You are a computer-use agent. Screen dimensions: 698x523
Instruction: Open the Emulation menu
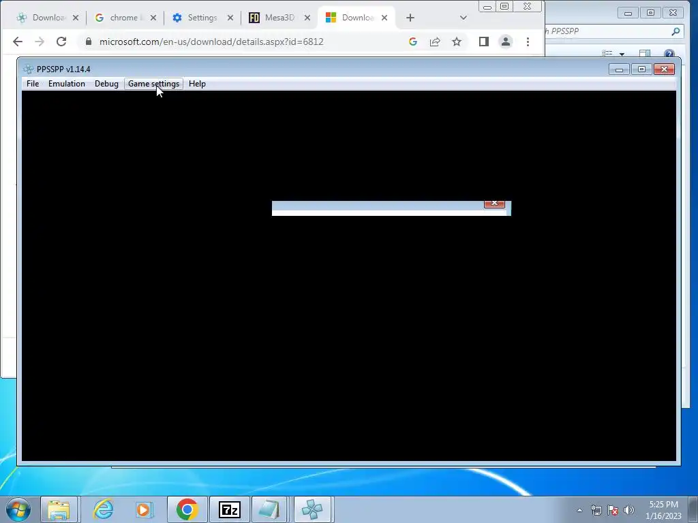coord(66,84)
